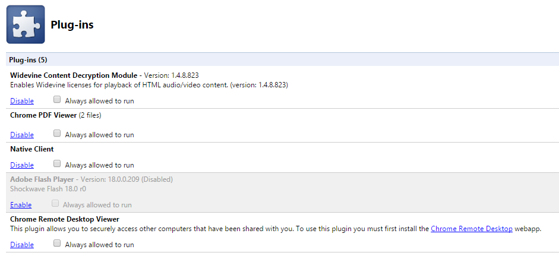Click the Chrome Remote Desktop Viewer heading
The height and width of the screenshot is (262, 559).
65,219
